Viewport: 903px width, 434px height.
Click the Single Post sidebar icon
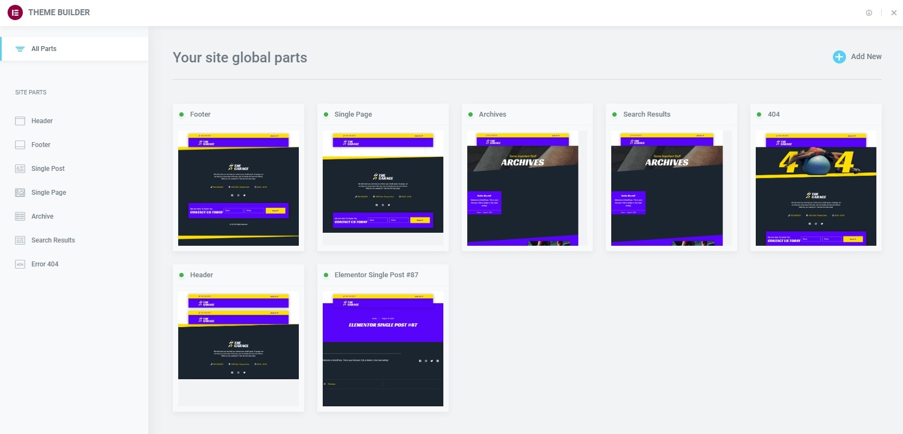[20, 169]
